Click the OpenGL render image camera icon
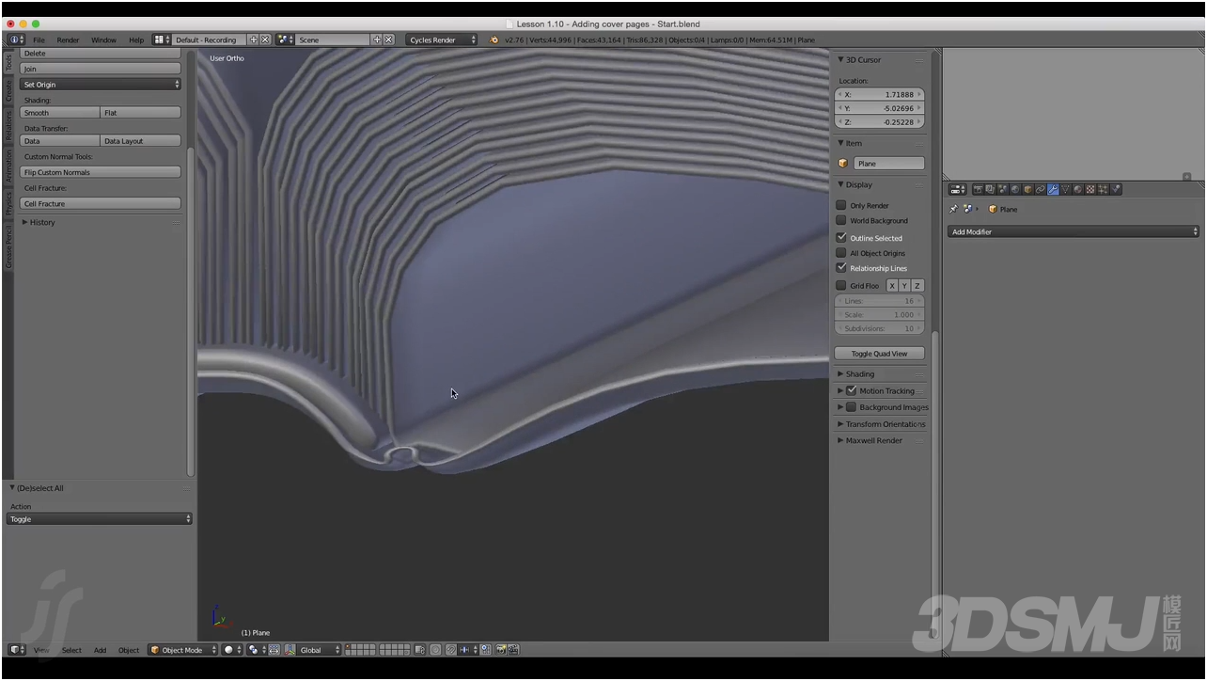The height and width of the screenshot is (681, 1207). tap(500, 650)
